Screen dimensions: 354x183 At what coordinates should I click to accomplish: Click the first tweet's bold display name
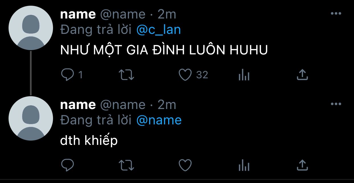coord(78,14)
